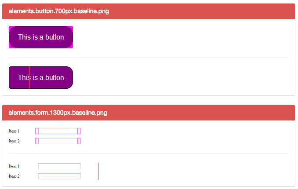Focus the Item 2 input in the unmarked form

coord(59,176)
